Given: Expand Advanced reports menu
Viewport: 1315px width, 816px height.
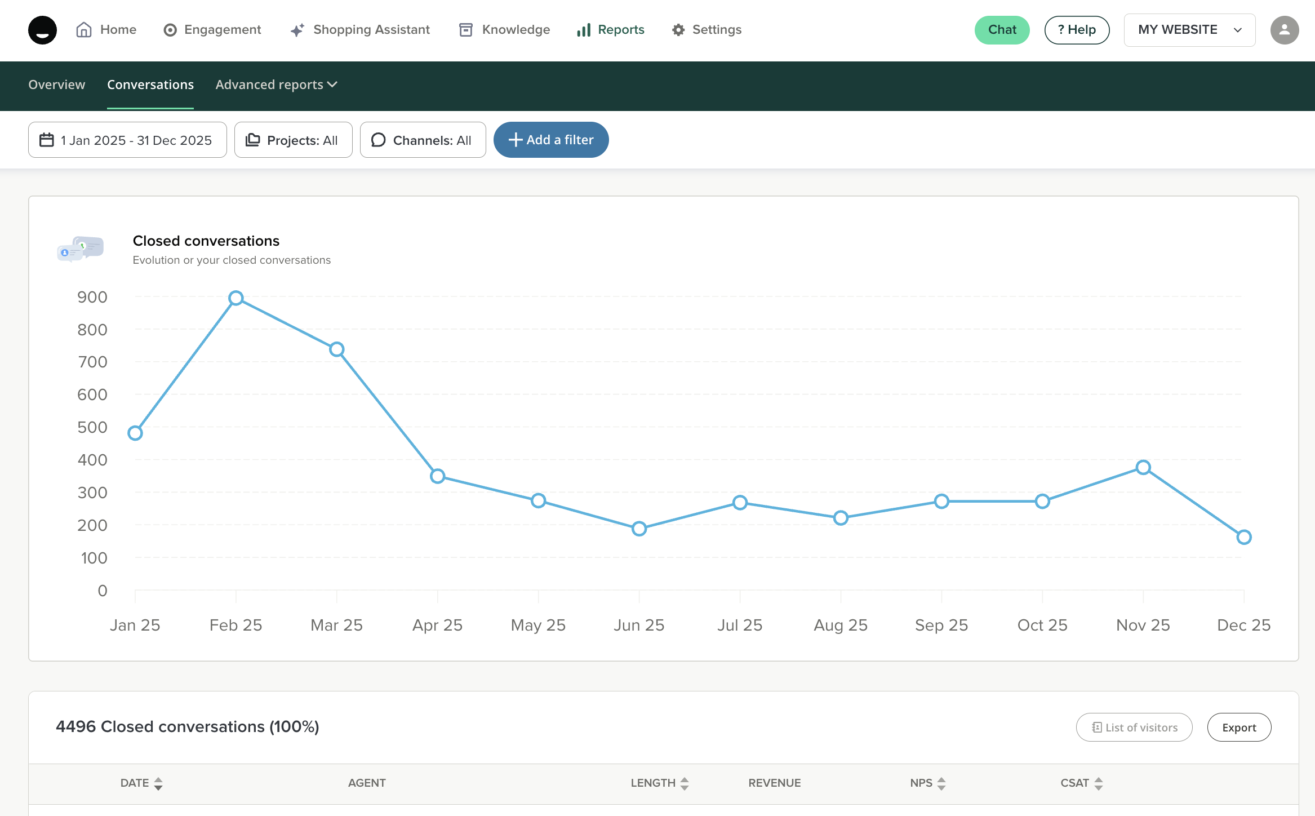Looking at the screenshot, I should [276, 85].
